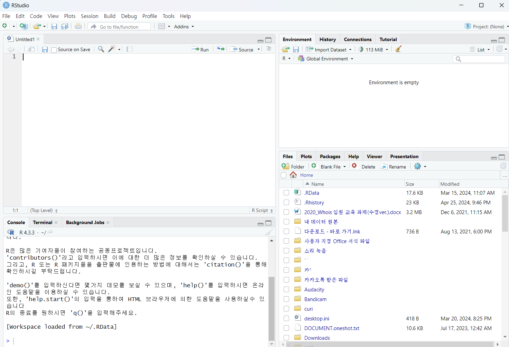The image size is (509, 347).
Task: Open the Addins dropdown
Action: coord(184,27)
